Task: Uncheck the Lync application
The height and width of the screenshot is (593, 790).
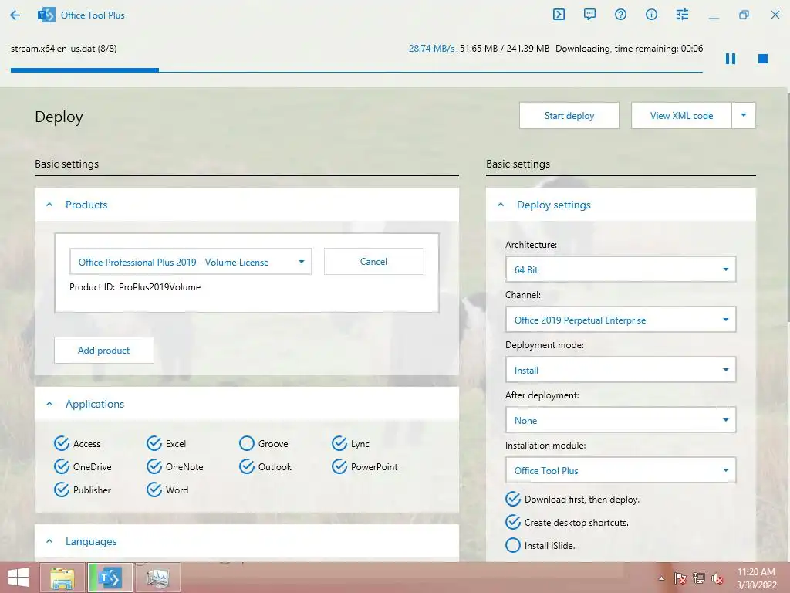Action: tap(339, 443)
